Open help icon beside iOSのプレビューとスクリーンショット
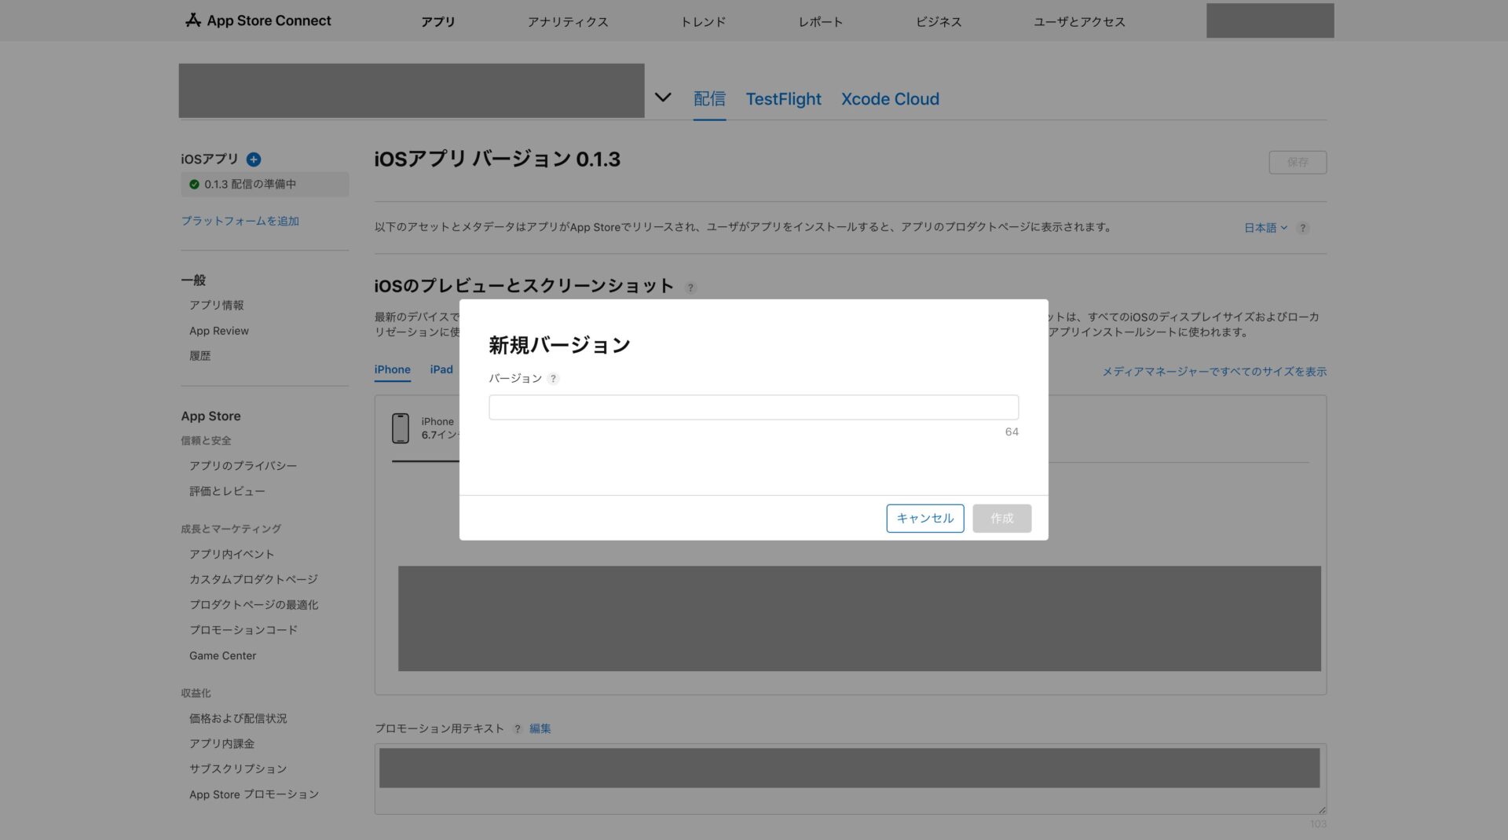Viewport: 1508px width, 840px height. tap(690, 288)
